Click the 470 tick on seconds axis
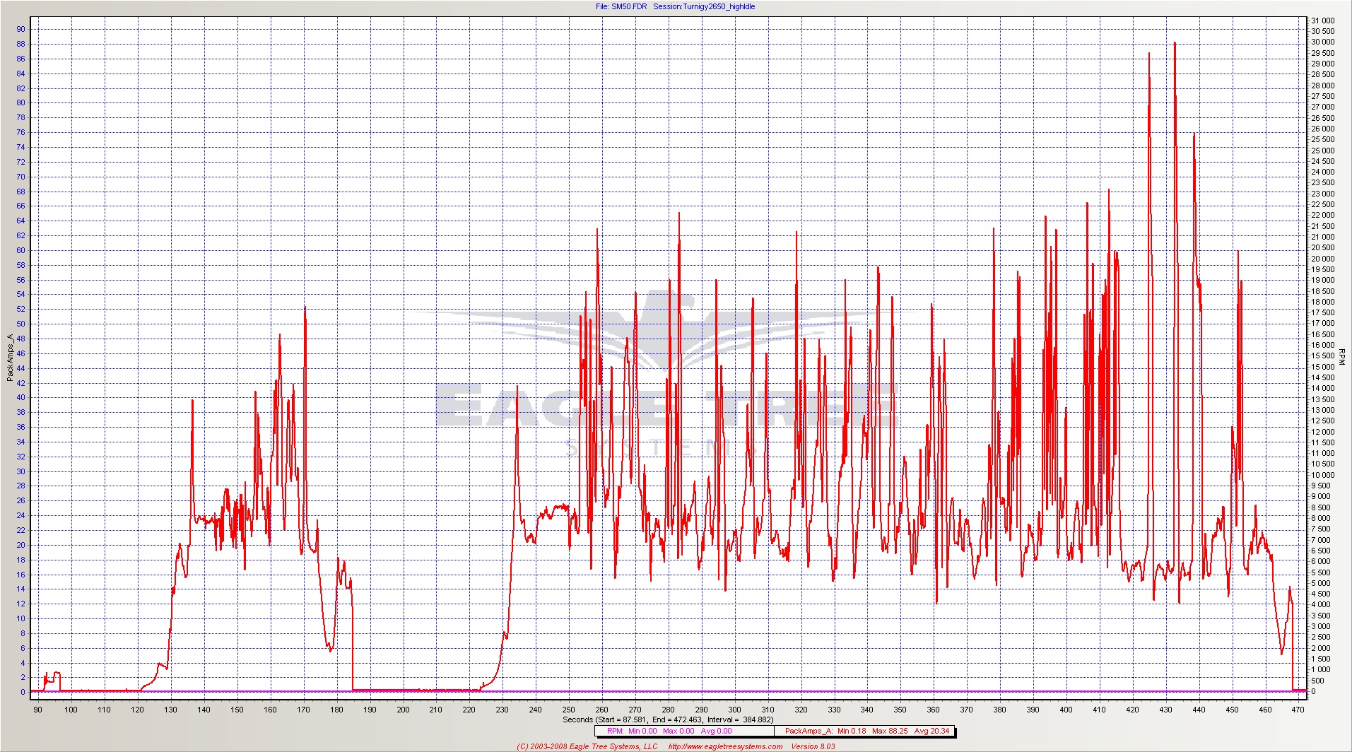The width and height of the screenshot is (1352, 752). click(x=1298, y=710)
